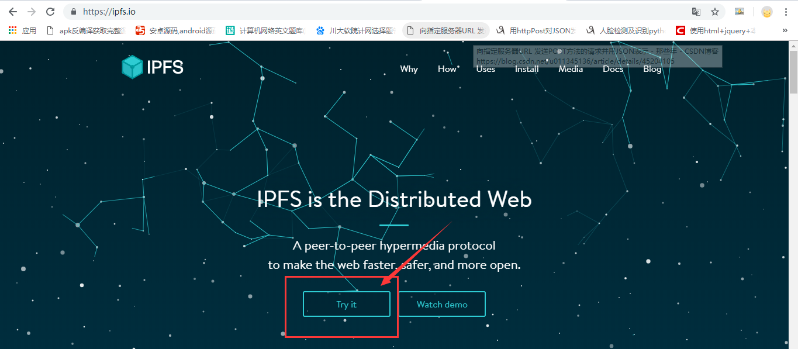Screen dimensions: 798x349
Task: Open the picture extension icon
Action: [x=740, y=12]
